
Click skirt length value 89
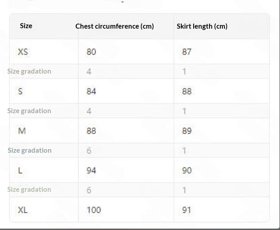(187, 131)
